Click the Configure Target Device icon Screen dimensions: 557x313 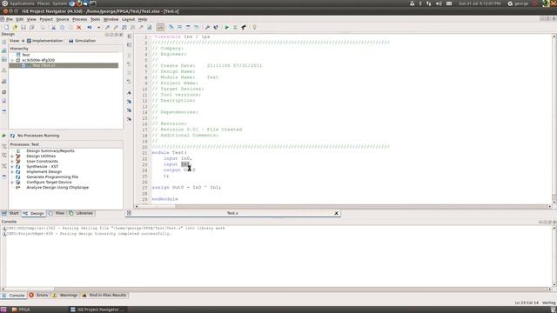pos(17,182)
